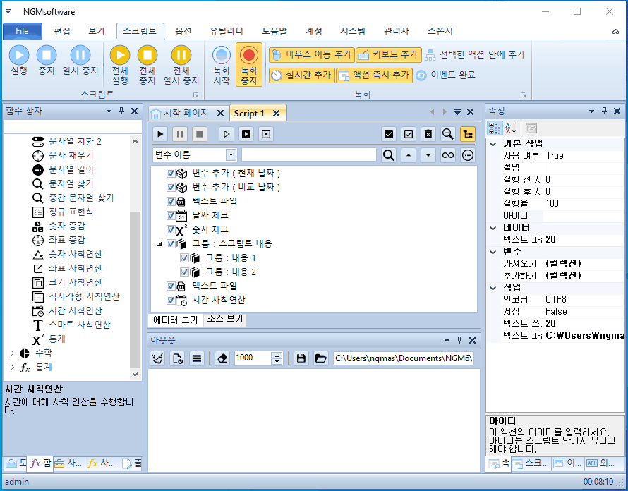Click 선택한 액션 안에 추가
Image resolution: width=628 pixels, height=491 pixels.
coord(475,54)
